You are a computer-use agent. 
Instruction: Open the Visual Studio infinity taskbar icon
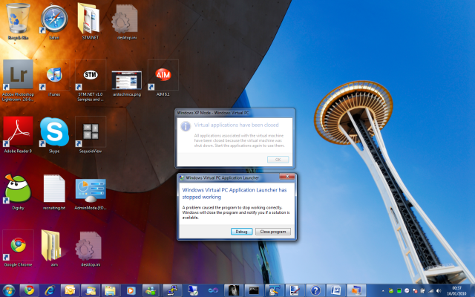[x=213, y=290]
